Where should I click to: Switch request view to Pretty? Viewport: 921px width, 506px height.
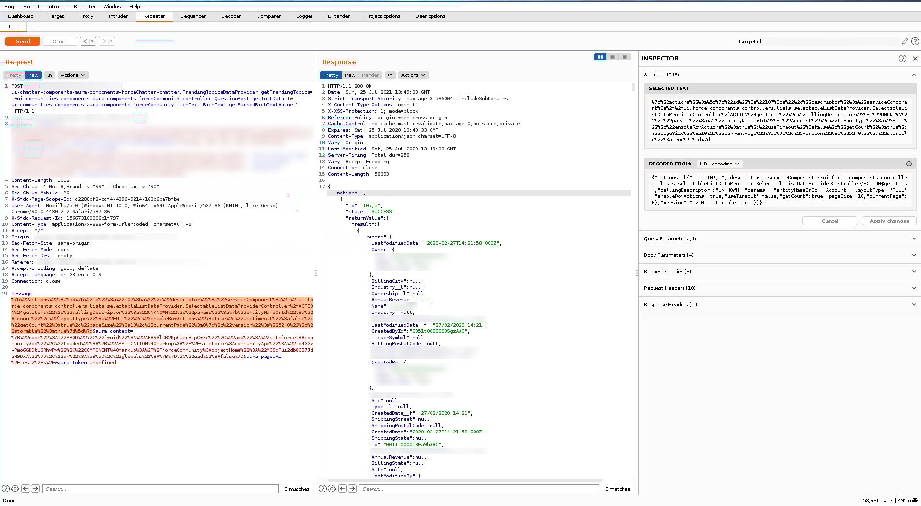(x=14, y=75)
